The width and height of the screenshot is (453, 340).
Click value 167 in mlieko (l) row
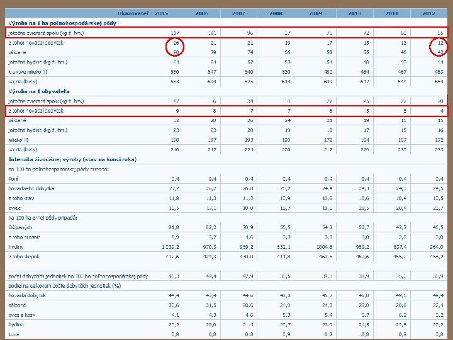coord(402,140)
